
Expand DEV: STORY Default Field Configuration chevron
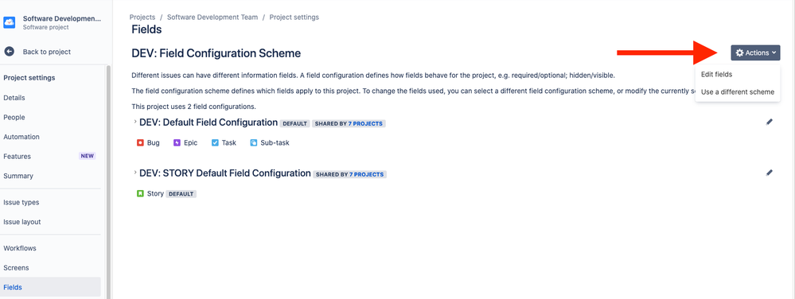pos(135,173)
